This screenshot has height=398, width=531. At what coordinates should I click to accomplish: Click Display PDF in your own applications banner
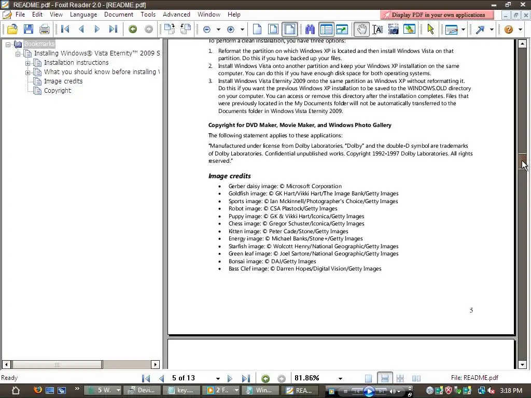click(437, 15)
